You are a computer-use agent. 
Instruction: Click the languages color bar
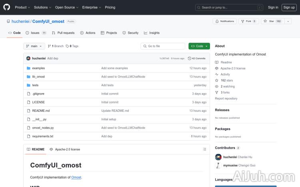pyautogui.click(x=246, y=186)
